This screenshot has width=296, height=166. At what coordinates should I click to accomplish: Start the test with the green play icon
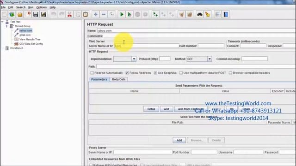[x=122, y=14]
